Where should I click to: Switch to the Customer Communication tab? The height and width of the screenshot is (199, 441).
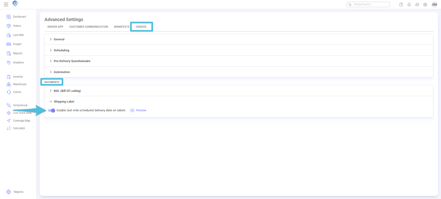[x=89, y=27]
